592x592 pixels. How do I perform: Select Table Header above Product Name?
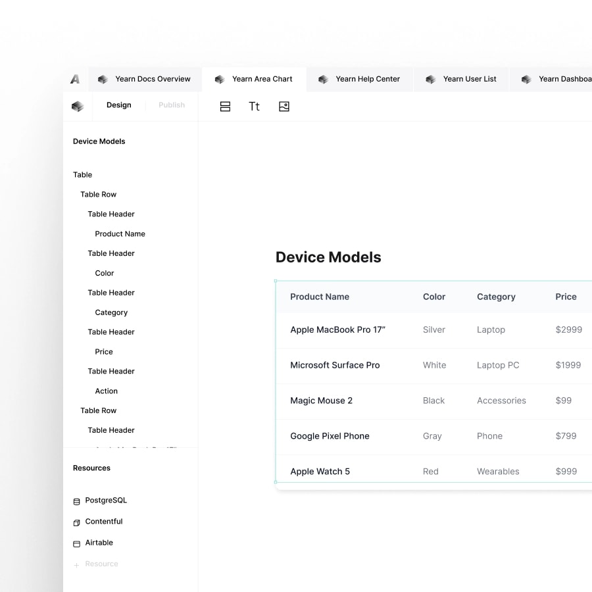(111, 214)
